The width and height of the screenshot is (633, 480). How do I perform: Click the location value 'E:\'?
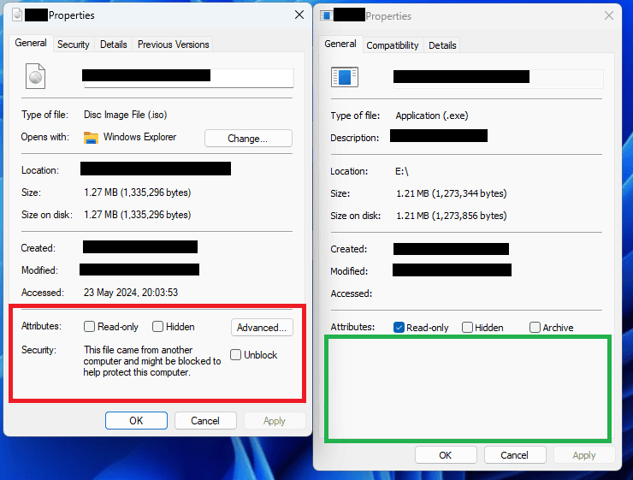point(402,171)
